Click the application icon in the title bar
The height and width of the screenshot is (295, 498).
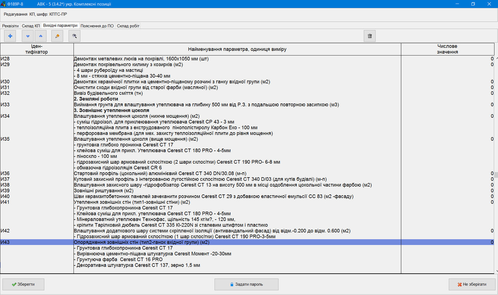(4, 4)
